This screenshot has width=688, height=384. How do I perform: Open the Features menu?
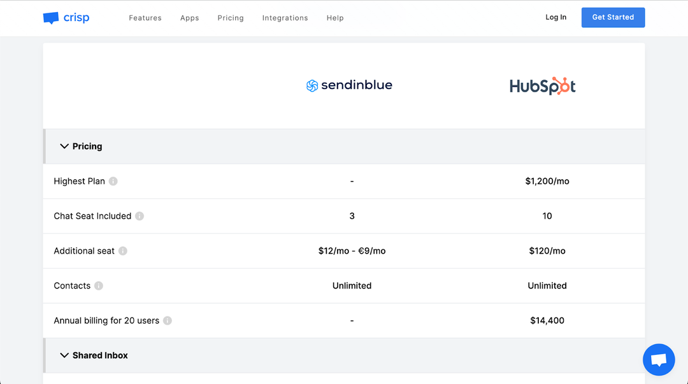[145, 18]
